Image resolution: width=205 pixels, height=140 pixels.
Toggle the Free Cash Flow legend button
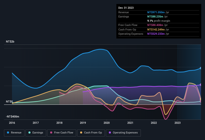pyautogui.click(x=62, y=133)
